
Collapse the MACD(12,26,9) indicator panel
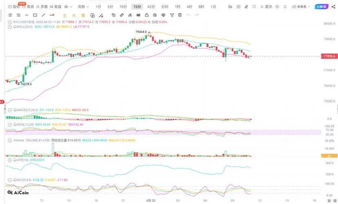pyautogui.click(x=10, y=110)
